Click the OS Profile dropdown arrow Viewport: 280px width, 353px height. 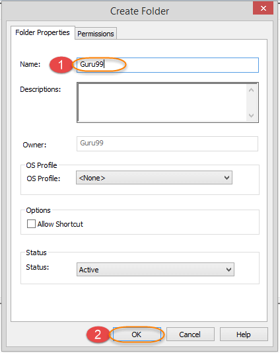pos(227,178)
